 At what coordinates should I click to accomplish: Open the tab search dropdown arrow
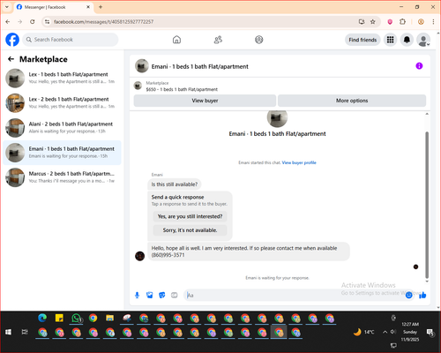7,7
